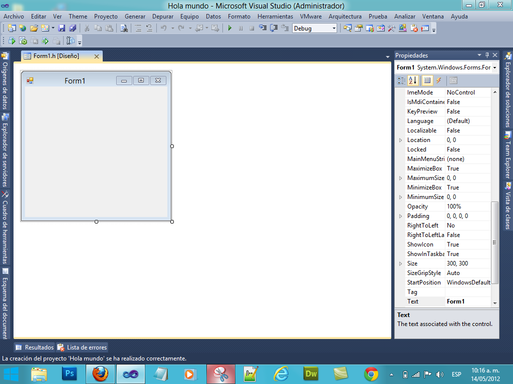Open the Archivo menu
This screenshot has width=513, height=384.
pos(14,16)
